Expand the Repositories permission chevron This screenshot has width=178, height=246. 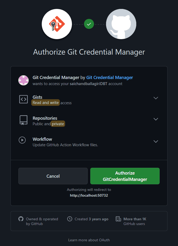tap(156, 119)
